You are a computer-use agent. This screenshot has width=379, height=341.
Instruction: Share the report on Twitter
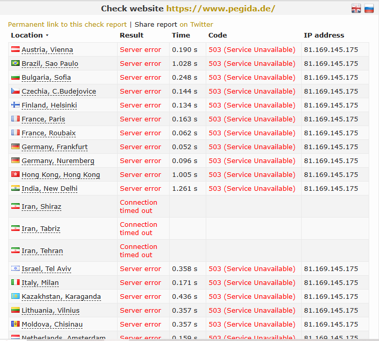click(x=196, y=24)
